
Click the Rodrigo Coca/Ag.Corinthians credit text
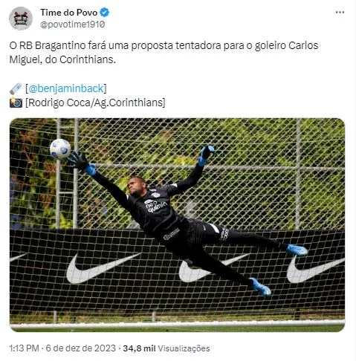click(x=95, y=103)
